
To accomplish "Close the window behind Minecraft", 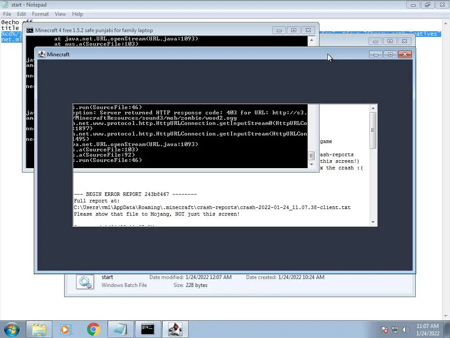I will click(405, 41).
